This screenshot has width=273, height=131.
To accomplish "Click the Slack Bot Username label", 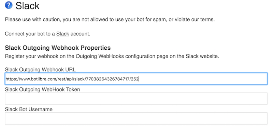I will click(x=29, y=109).
